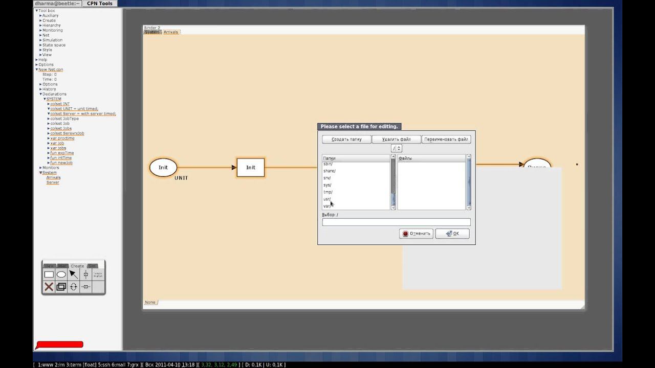This screenshot has width=655, height=368.
Task: Switch to the dharma@beetle terminal window tab
Action: [x=57, y=4]
